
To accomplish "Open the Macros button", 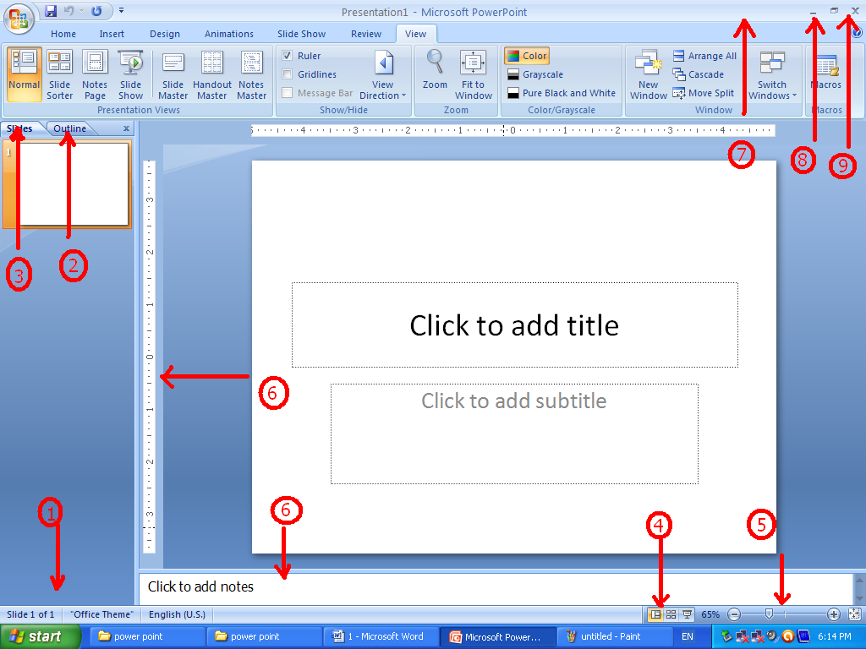I will (826, 69).
